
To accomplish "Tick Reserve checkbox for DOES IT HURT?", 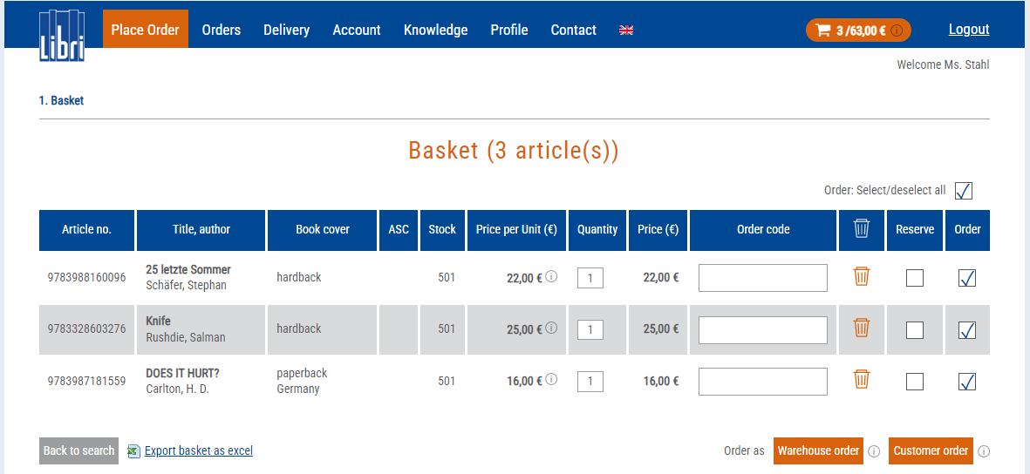I will click(914, 382).
